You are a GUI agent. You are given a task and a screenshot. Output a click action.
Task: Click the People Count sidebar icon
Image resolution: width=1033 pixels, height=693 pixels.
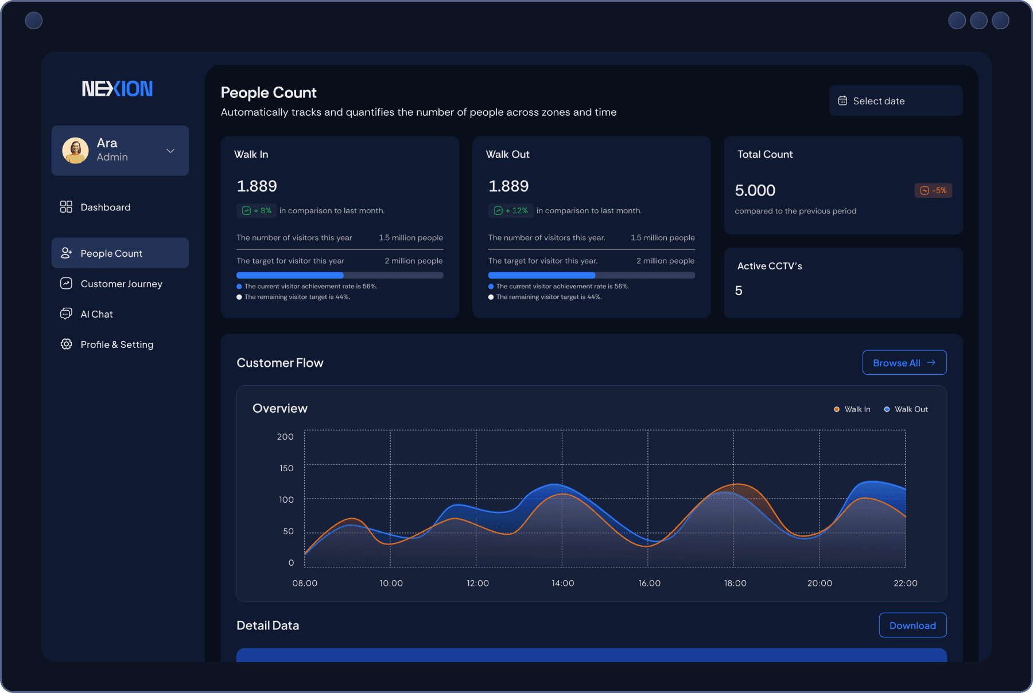(x=66, y=253)
